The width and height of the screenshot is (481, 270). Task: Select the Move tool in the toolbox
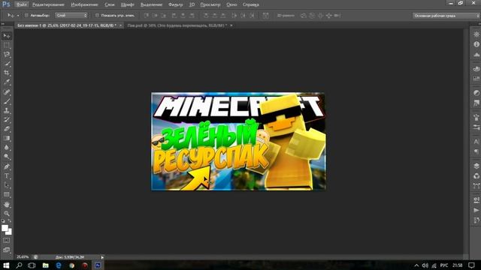click(x=7, y=36)
